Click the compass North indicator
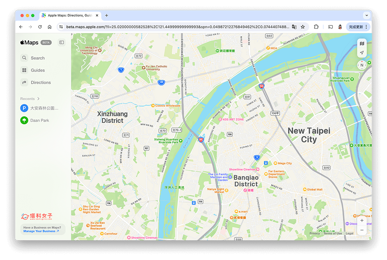 pyautogui.click(x=362, y=65)
